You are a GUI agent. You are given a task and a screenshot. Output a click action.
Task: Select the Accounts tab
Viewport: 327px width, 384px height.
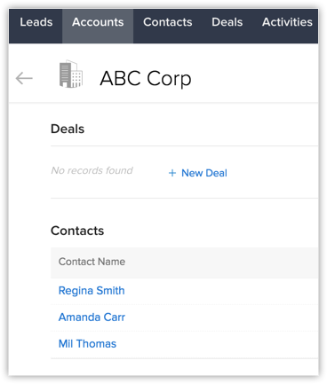(x=98, y=22)
